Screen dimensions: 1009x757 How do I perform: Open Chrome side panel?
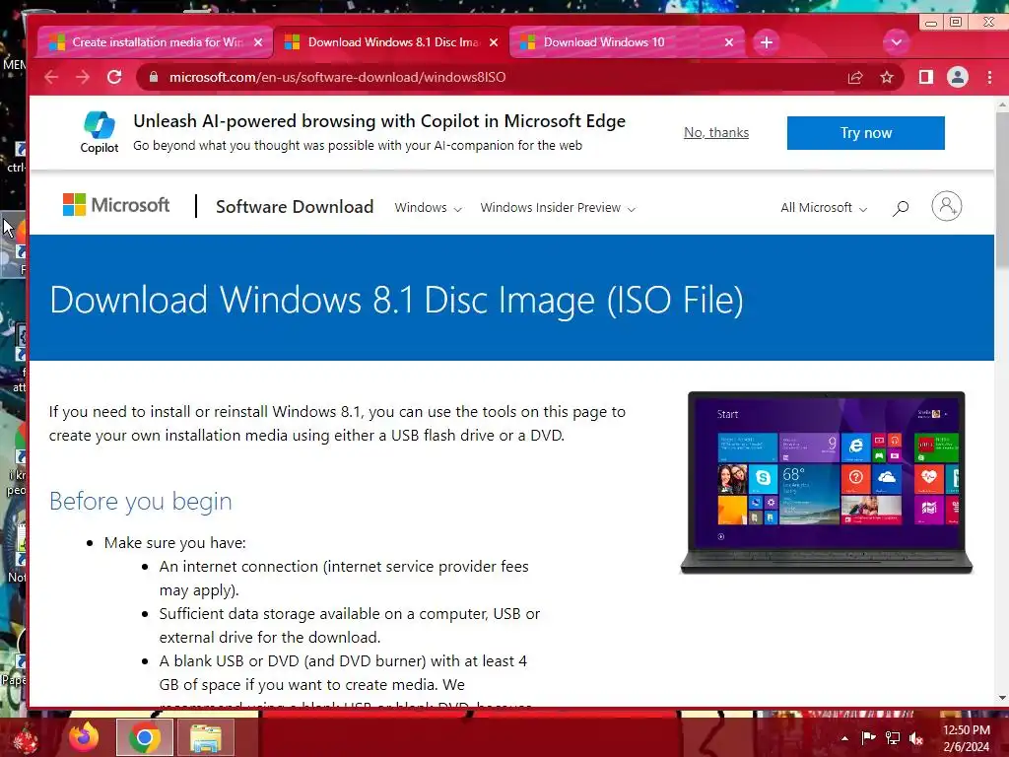(x=926, y=77)
